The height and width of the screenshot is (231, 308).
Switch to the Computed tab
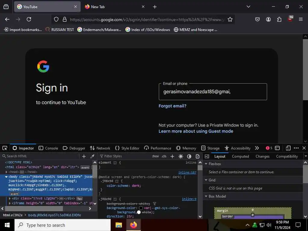pyautogui.click(x=240, y=156)
